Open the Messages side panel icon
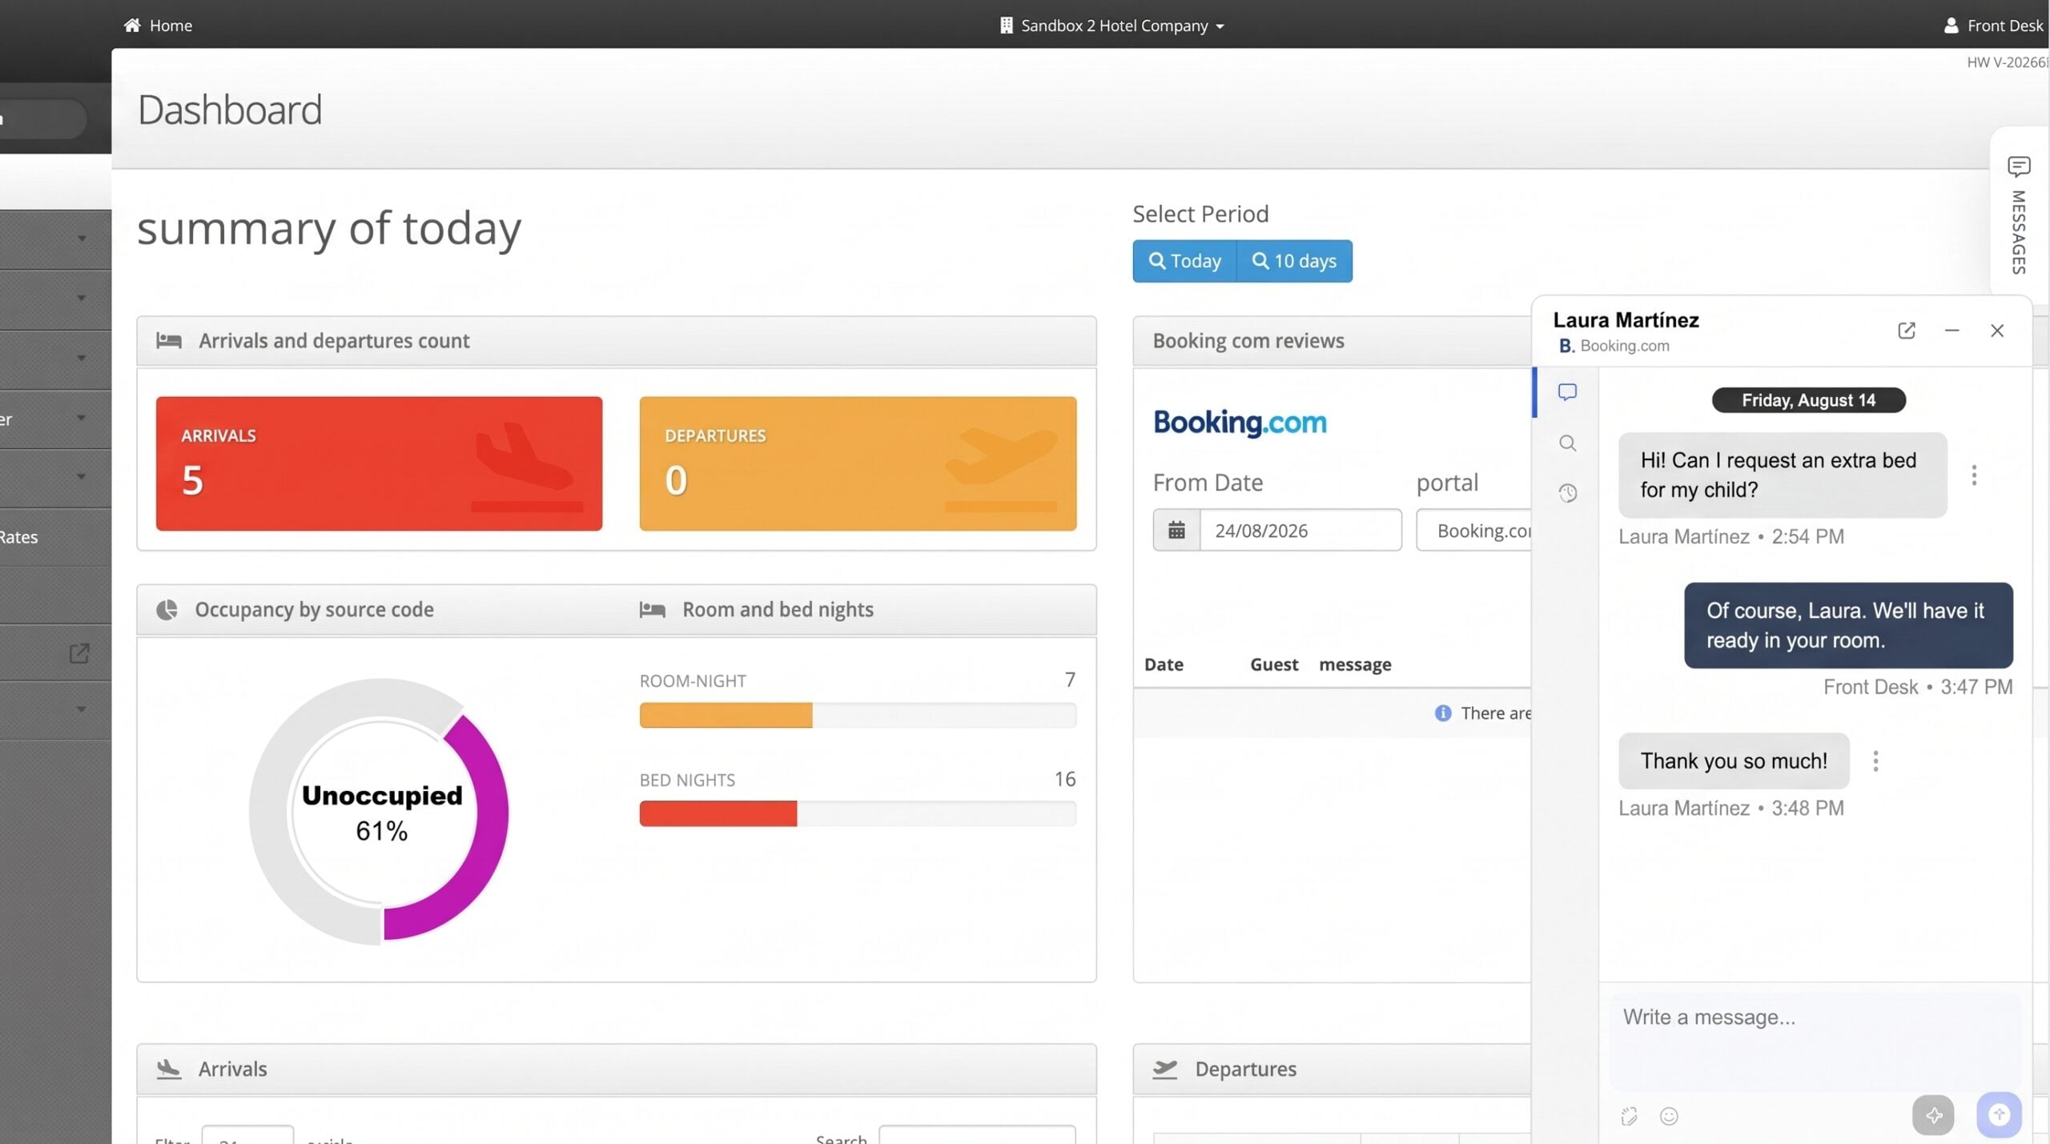2050x1144 pixels. click(2018, 167)
